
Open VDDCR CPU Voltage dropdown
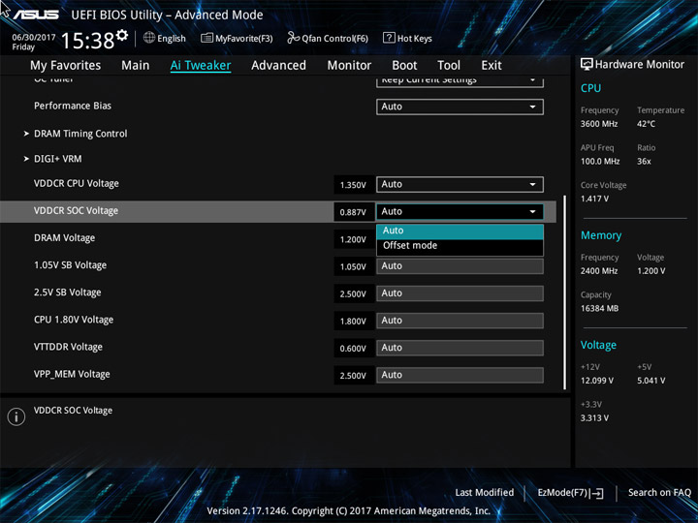(460, 185)
